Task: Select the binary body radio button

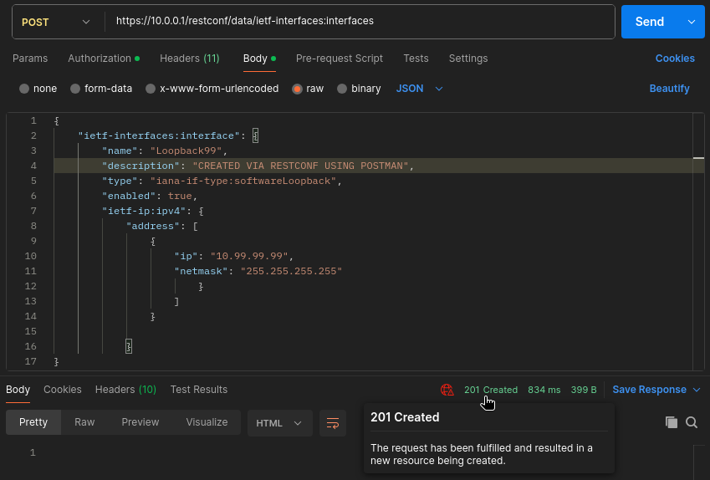Action: 342,89
